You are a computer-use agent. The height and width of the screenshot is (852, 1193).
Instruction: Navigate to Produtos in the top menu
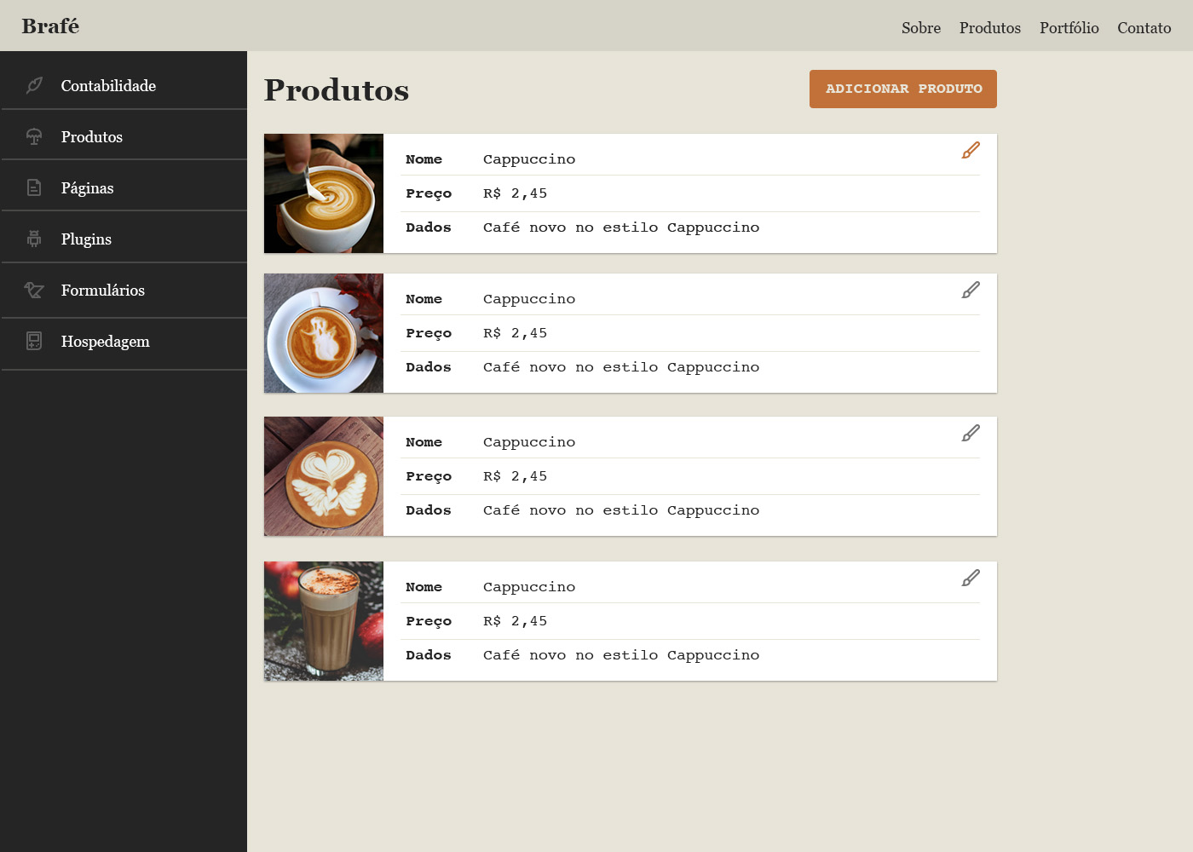click(x=989, y=27)
